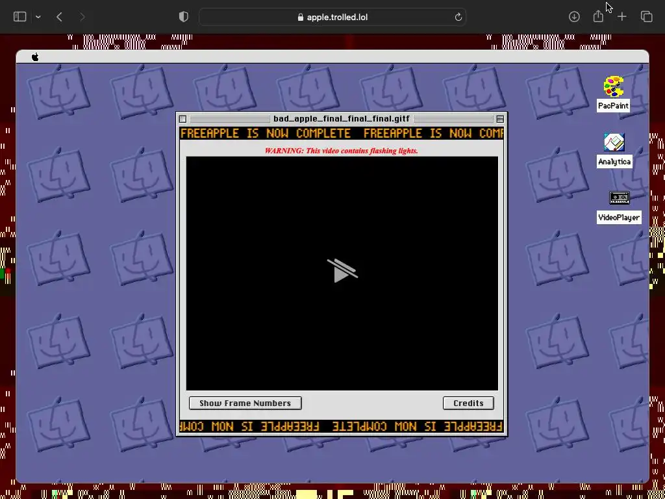
Task: Open the Apple menu in retro menubar
Action: 35,57
